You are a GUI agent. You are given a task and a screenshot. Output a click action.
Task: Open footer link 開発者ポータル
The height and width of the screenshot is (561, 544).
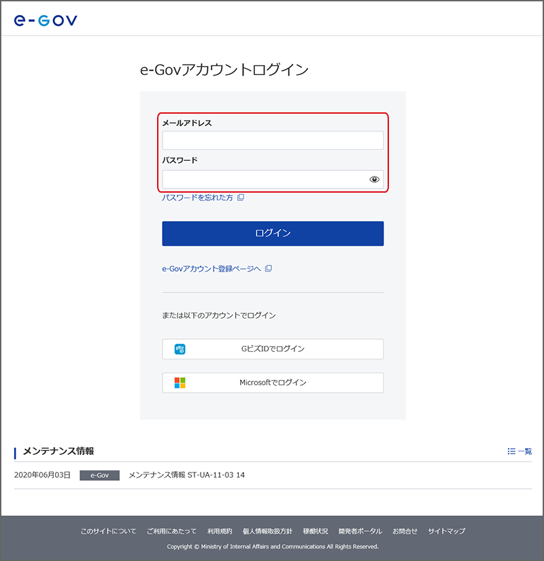pyautogui.click(x=360, y=531)
